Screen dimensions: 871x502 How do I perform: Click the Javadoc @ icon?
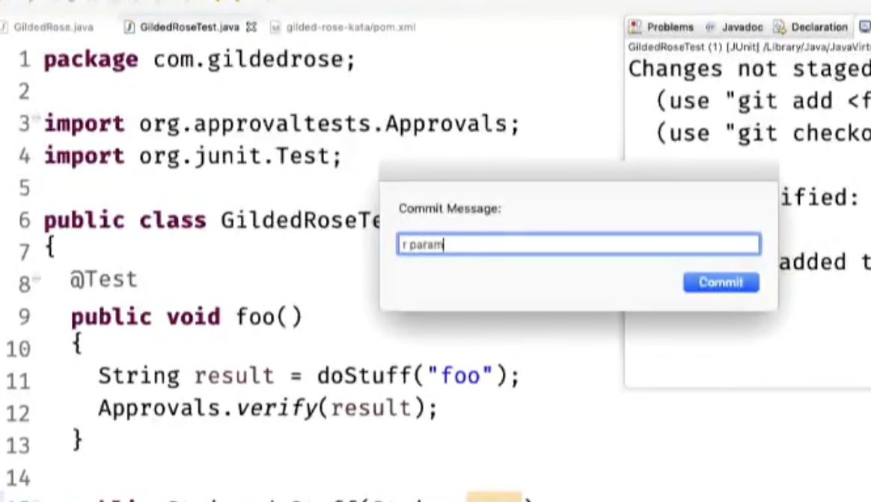click(x=710, y=27)
